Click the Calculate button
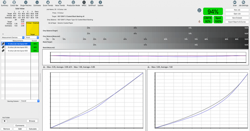Screen dimensions: 250x131 (x=33, y=129)
